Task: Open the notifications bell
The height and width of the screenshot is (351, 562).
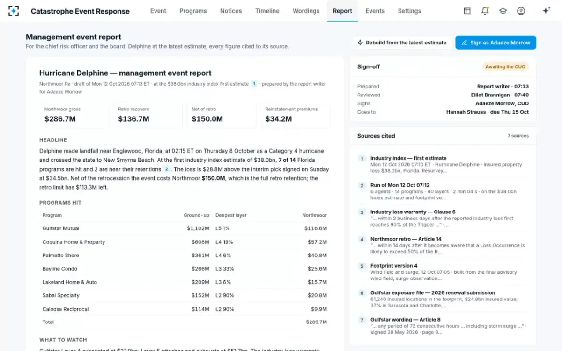Action: (485, 11)
